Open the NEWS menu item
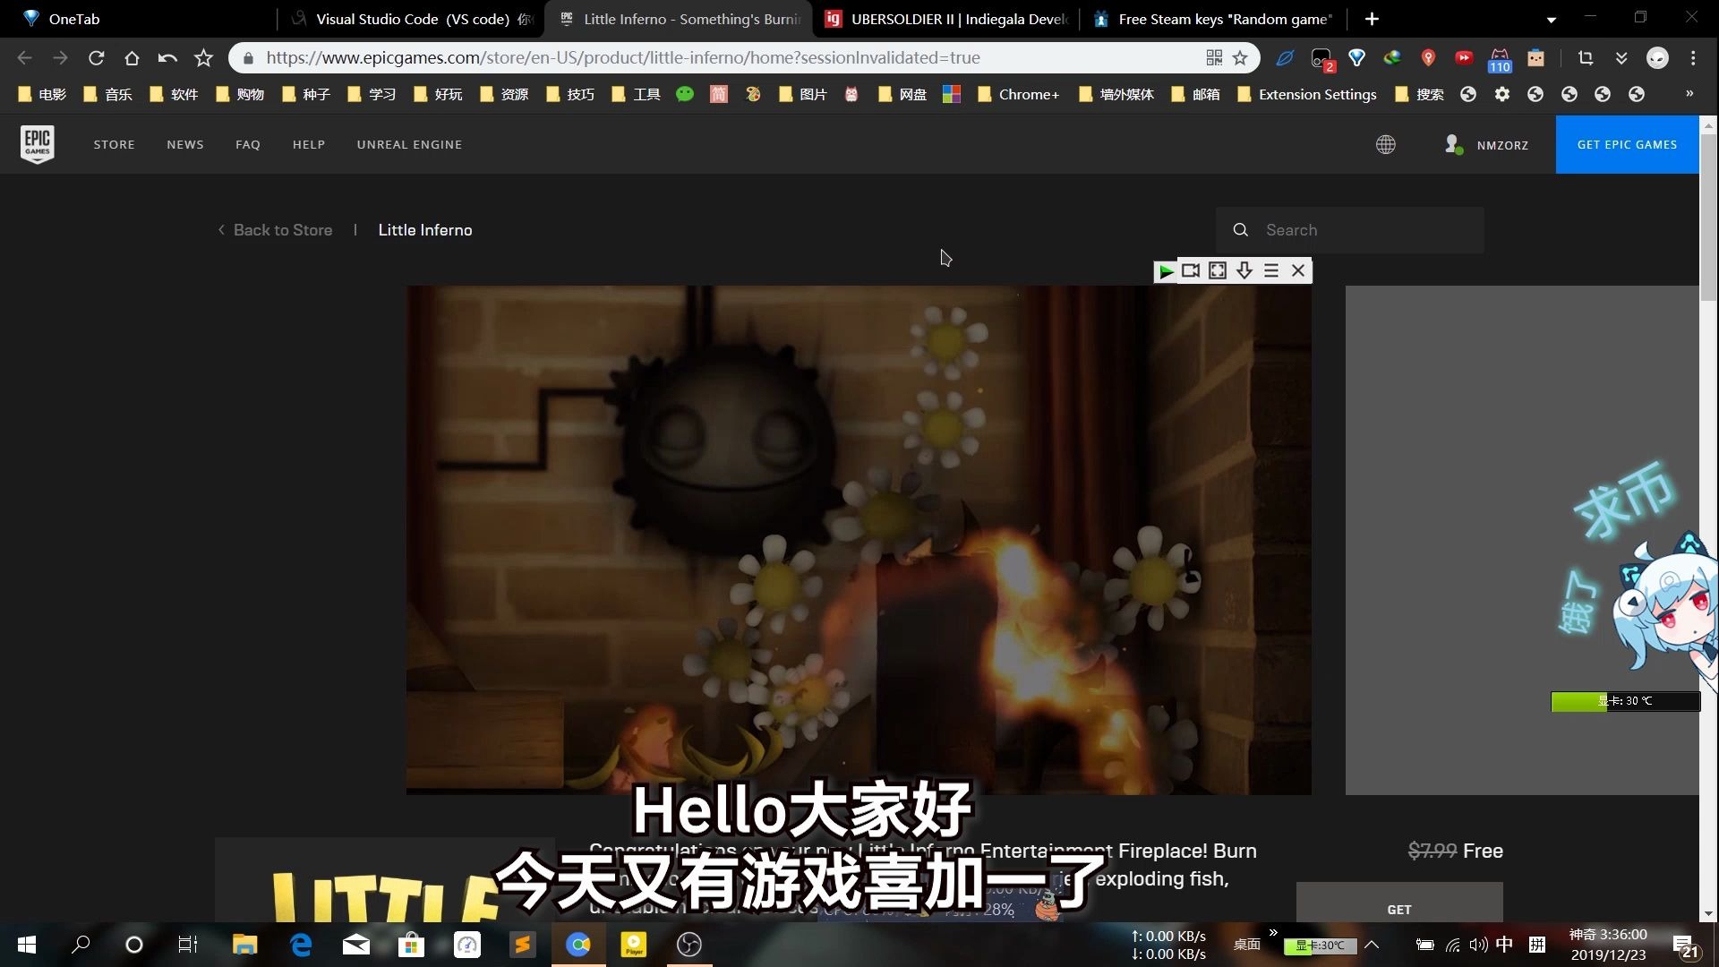1719x967 pixels. (x=185, y=144)
